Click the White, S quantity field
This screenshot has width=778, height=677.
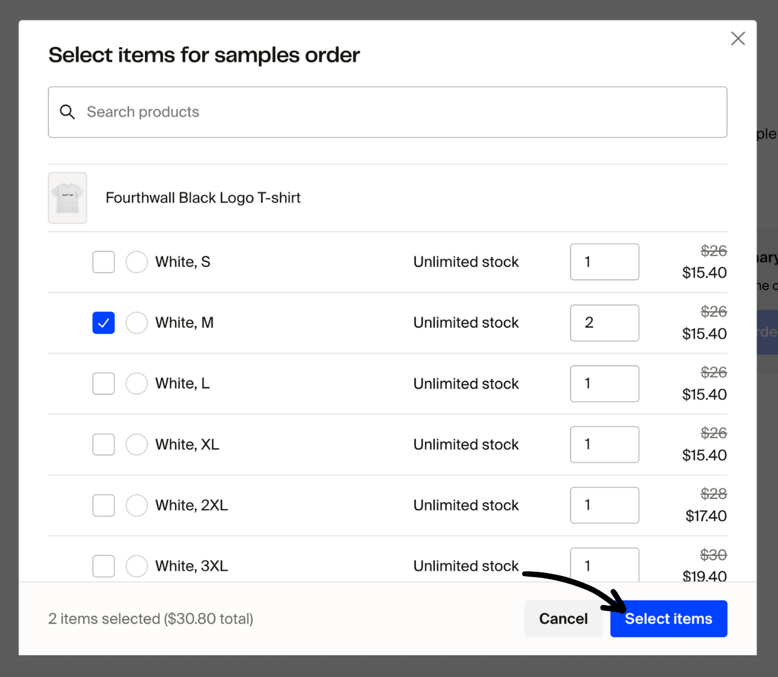point(604,262)
